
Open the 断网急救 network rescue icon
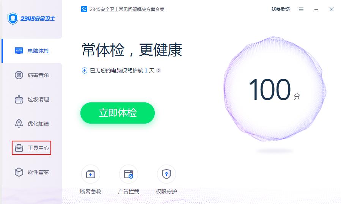[x=91, y=174]
